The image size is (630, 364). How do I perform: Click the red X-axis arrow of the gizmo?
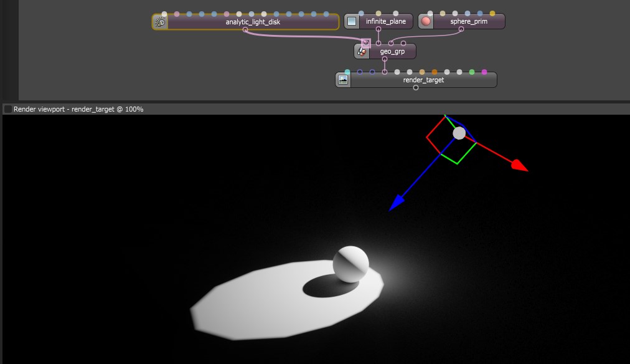[520, 165]
